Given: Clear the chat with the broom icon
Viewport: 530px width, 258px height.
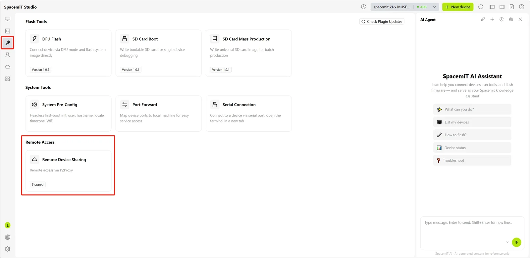Looking at the screenshot, I should [x=511, y=20].
